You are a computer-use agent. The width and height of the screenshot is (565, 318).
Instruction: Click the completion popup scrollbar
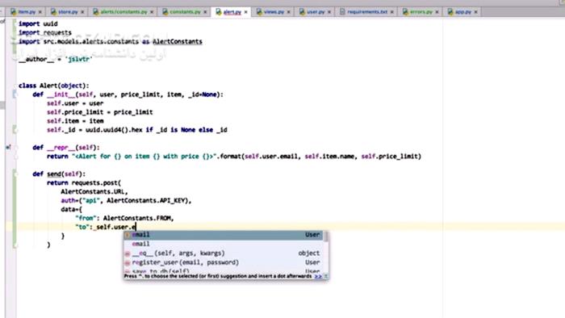[x=326, y=236]
